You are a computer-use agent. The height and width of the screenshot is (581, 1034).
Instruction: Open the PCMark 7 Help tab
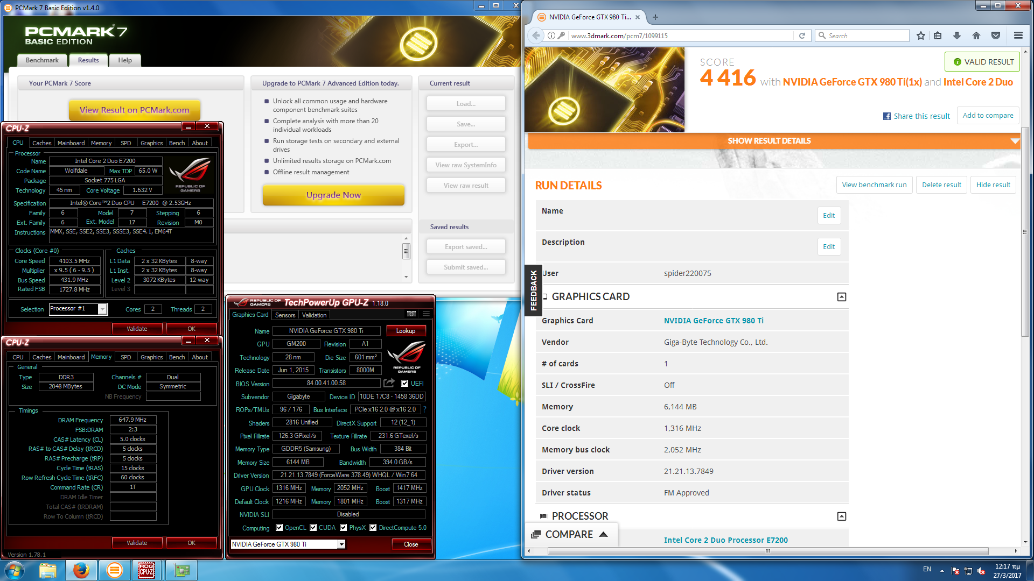(125, 60)
